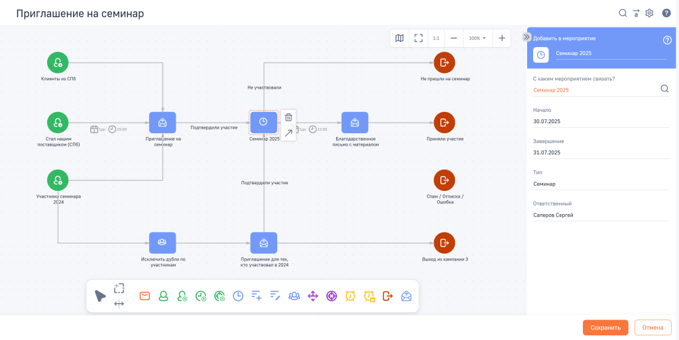Pick the red exit element in palette
679x340 pixels.
(x=387, y=296)
